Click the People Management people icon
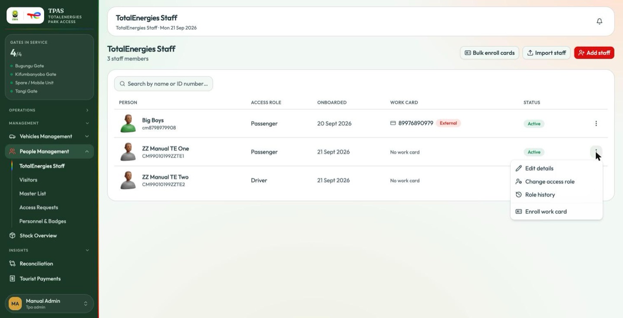Image resolution: width=623 pixels, height=318 pixels. (13, 151)
